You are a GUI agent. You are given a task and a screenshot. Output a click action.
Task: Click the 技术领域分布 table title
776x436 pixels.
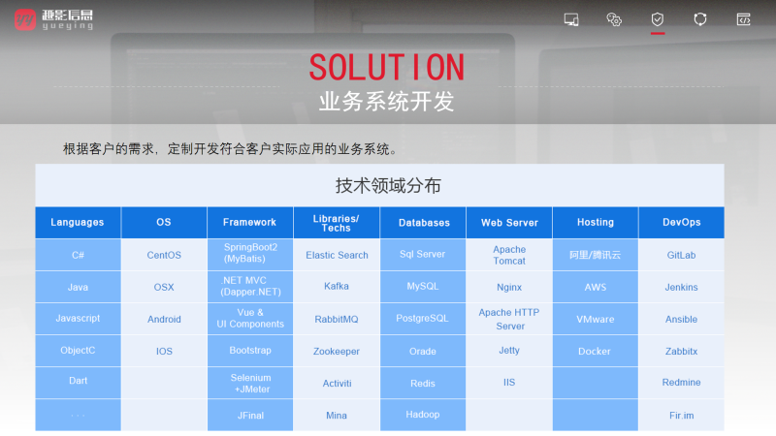tap(388, 186)
